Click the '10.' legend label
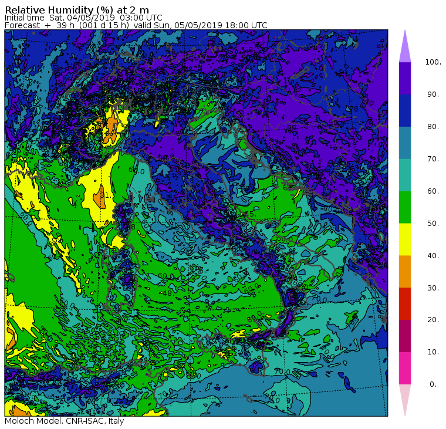Viewport: 446px width, 429px height. click(433, 352)
